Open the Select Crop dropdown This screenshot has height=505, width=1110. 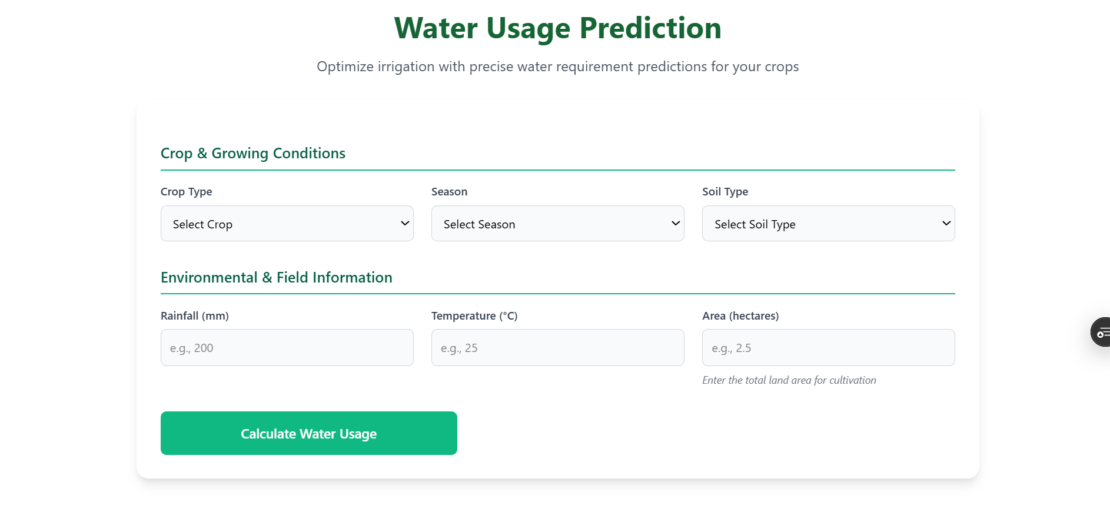(x=287, y=224)
